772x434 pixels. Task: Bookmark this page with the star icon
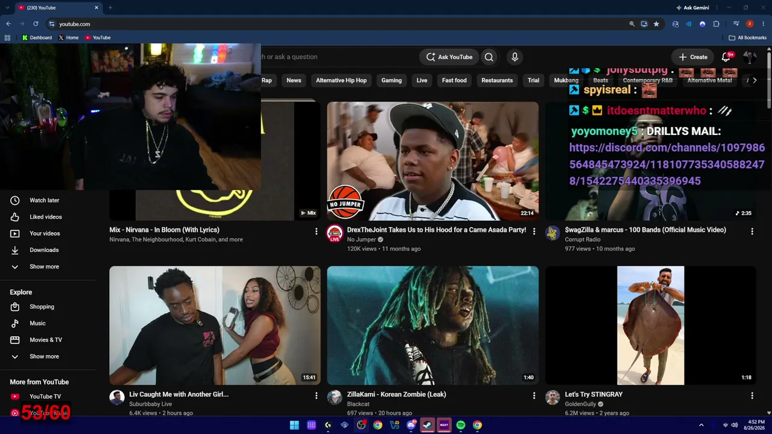(x=656, y=24)
